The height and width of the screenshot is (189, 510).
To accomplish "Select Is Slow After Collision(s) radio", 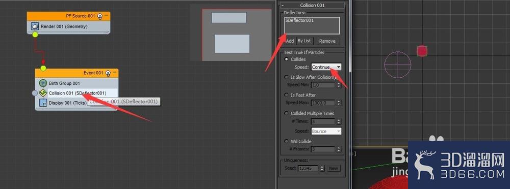I will 286,77.
